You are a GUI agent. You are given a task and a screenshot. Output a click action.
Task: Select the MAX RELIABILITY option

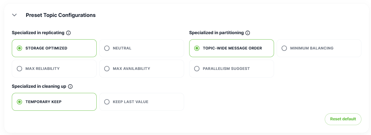coord(54,68)
